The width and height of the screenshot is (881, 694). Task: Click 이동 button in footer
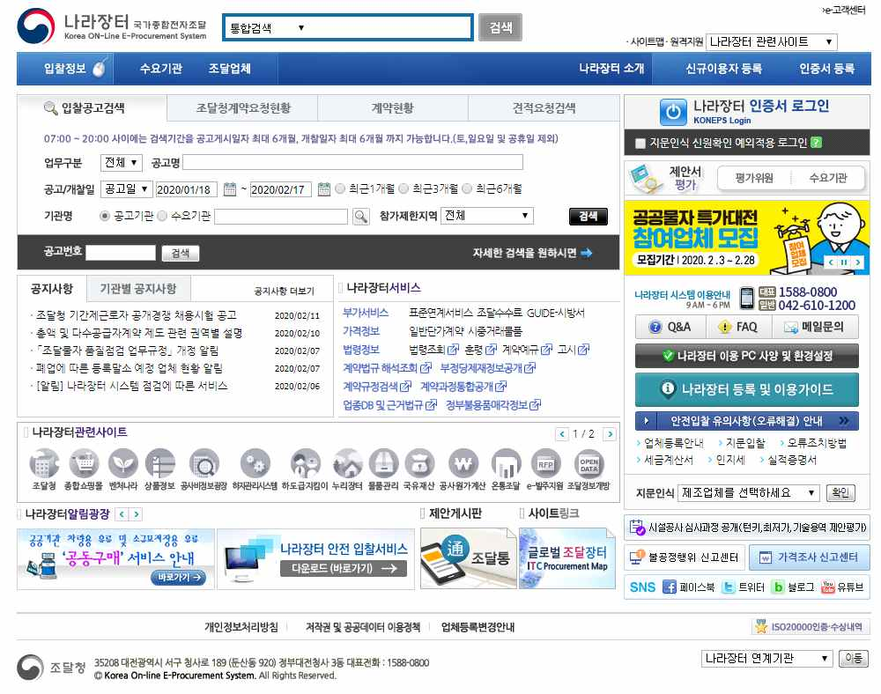[x=853, y=658]
